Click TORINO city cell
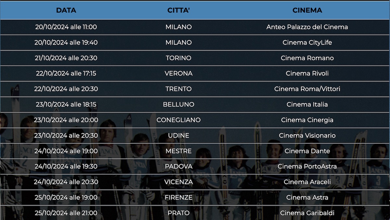Viewport: 390px width, 220px height. coord(178,58)
